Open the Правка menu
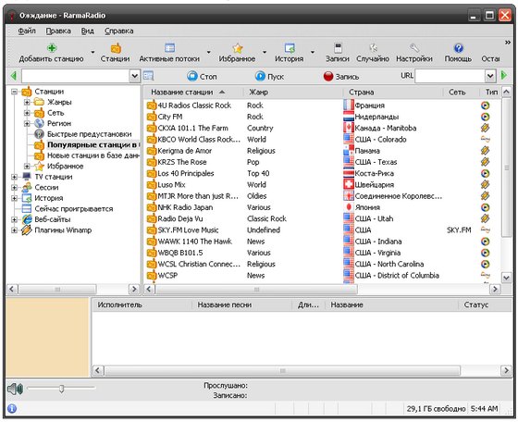The image size is (518, 422). [58, 31]
